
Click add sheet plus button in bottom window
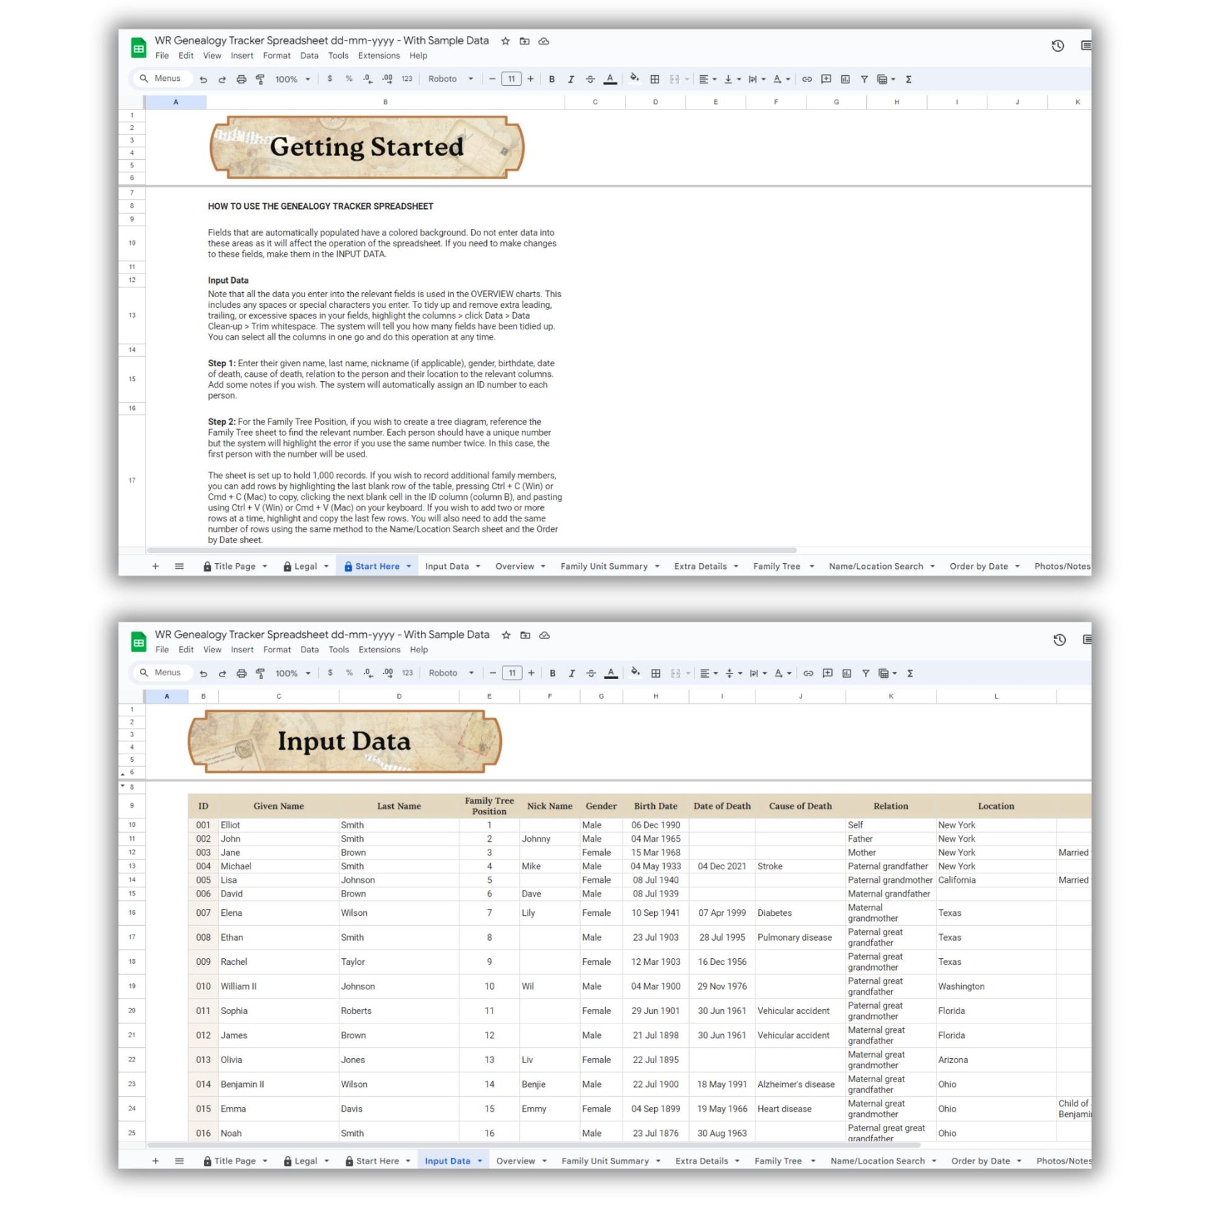click(x=155, y=1160)
